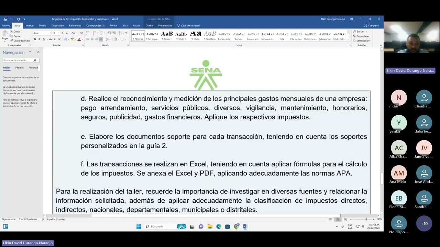Image resolution: width=440 pixels, height=247 pixels.
Task: Apply subscript formatting
Action: click(55, 39)
